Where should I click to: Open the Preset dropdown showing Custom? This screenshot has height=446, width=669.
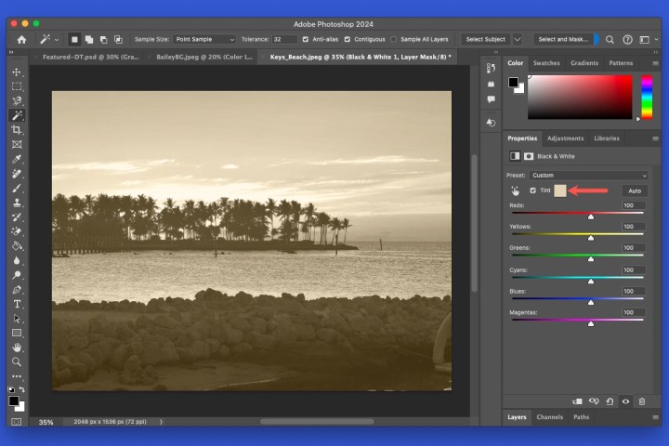coord(588,175)
